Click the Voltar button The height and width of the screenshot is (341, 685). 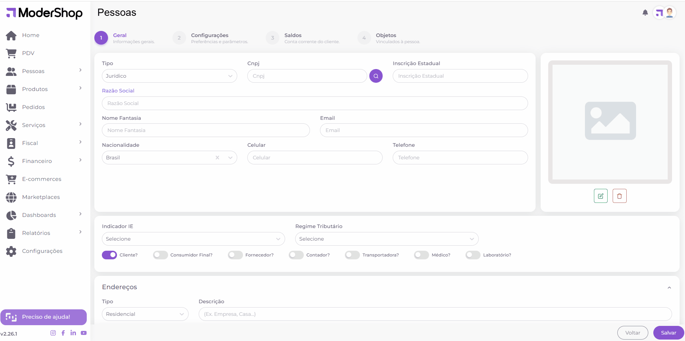click(632, 333)
